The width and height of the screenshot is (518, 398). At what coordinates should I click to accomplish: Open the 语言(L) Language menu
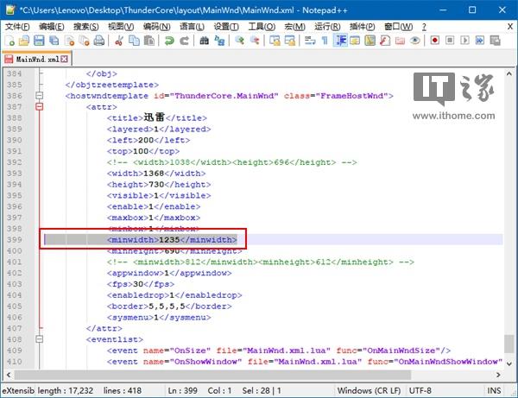192,27
